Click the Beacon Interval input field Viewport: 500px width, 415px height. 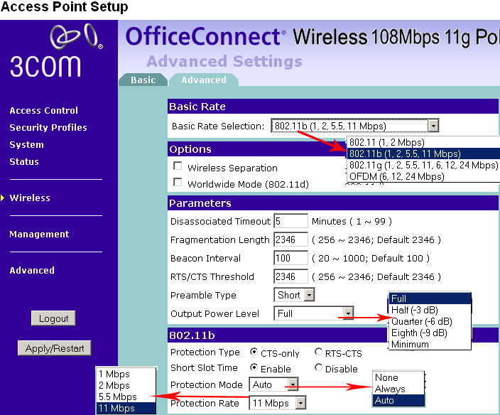tap(290, 258)
